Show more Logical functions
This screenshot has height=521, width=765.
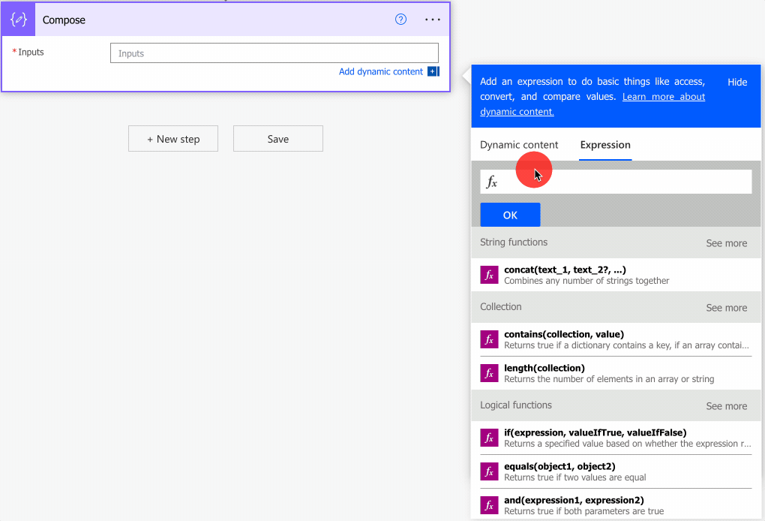(726, 406)
